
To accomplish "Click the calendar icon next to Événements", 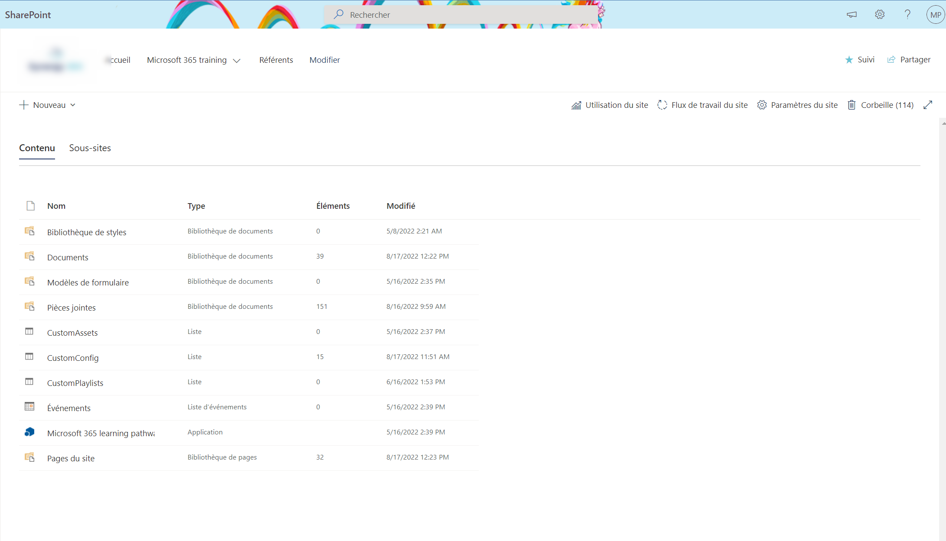I will tap(29, 407).
